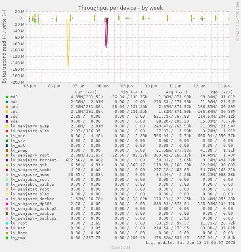
Task: Click the 'Last update' timestamp text
Action: 190,243
